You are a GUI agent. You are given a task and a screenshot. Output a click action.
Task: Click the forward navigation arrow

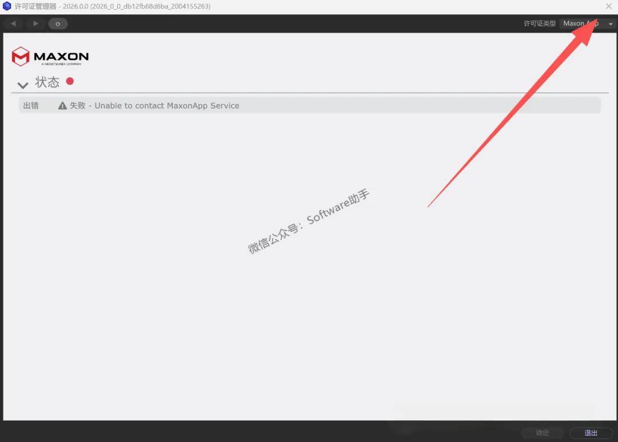[35, 23]
